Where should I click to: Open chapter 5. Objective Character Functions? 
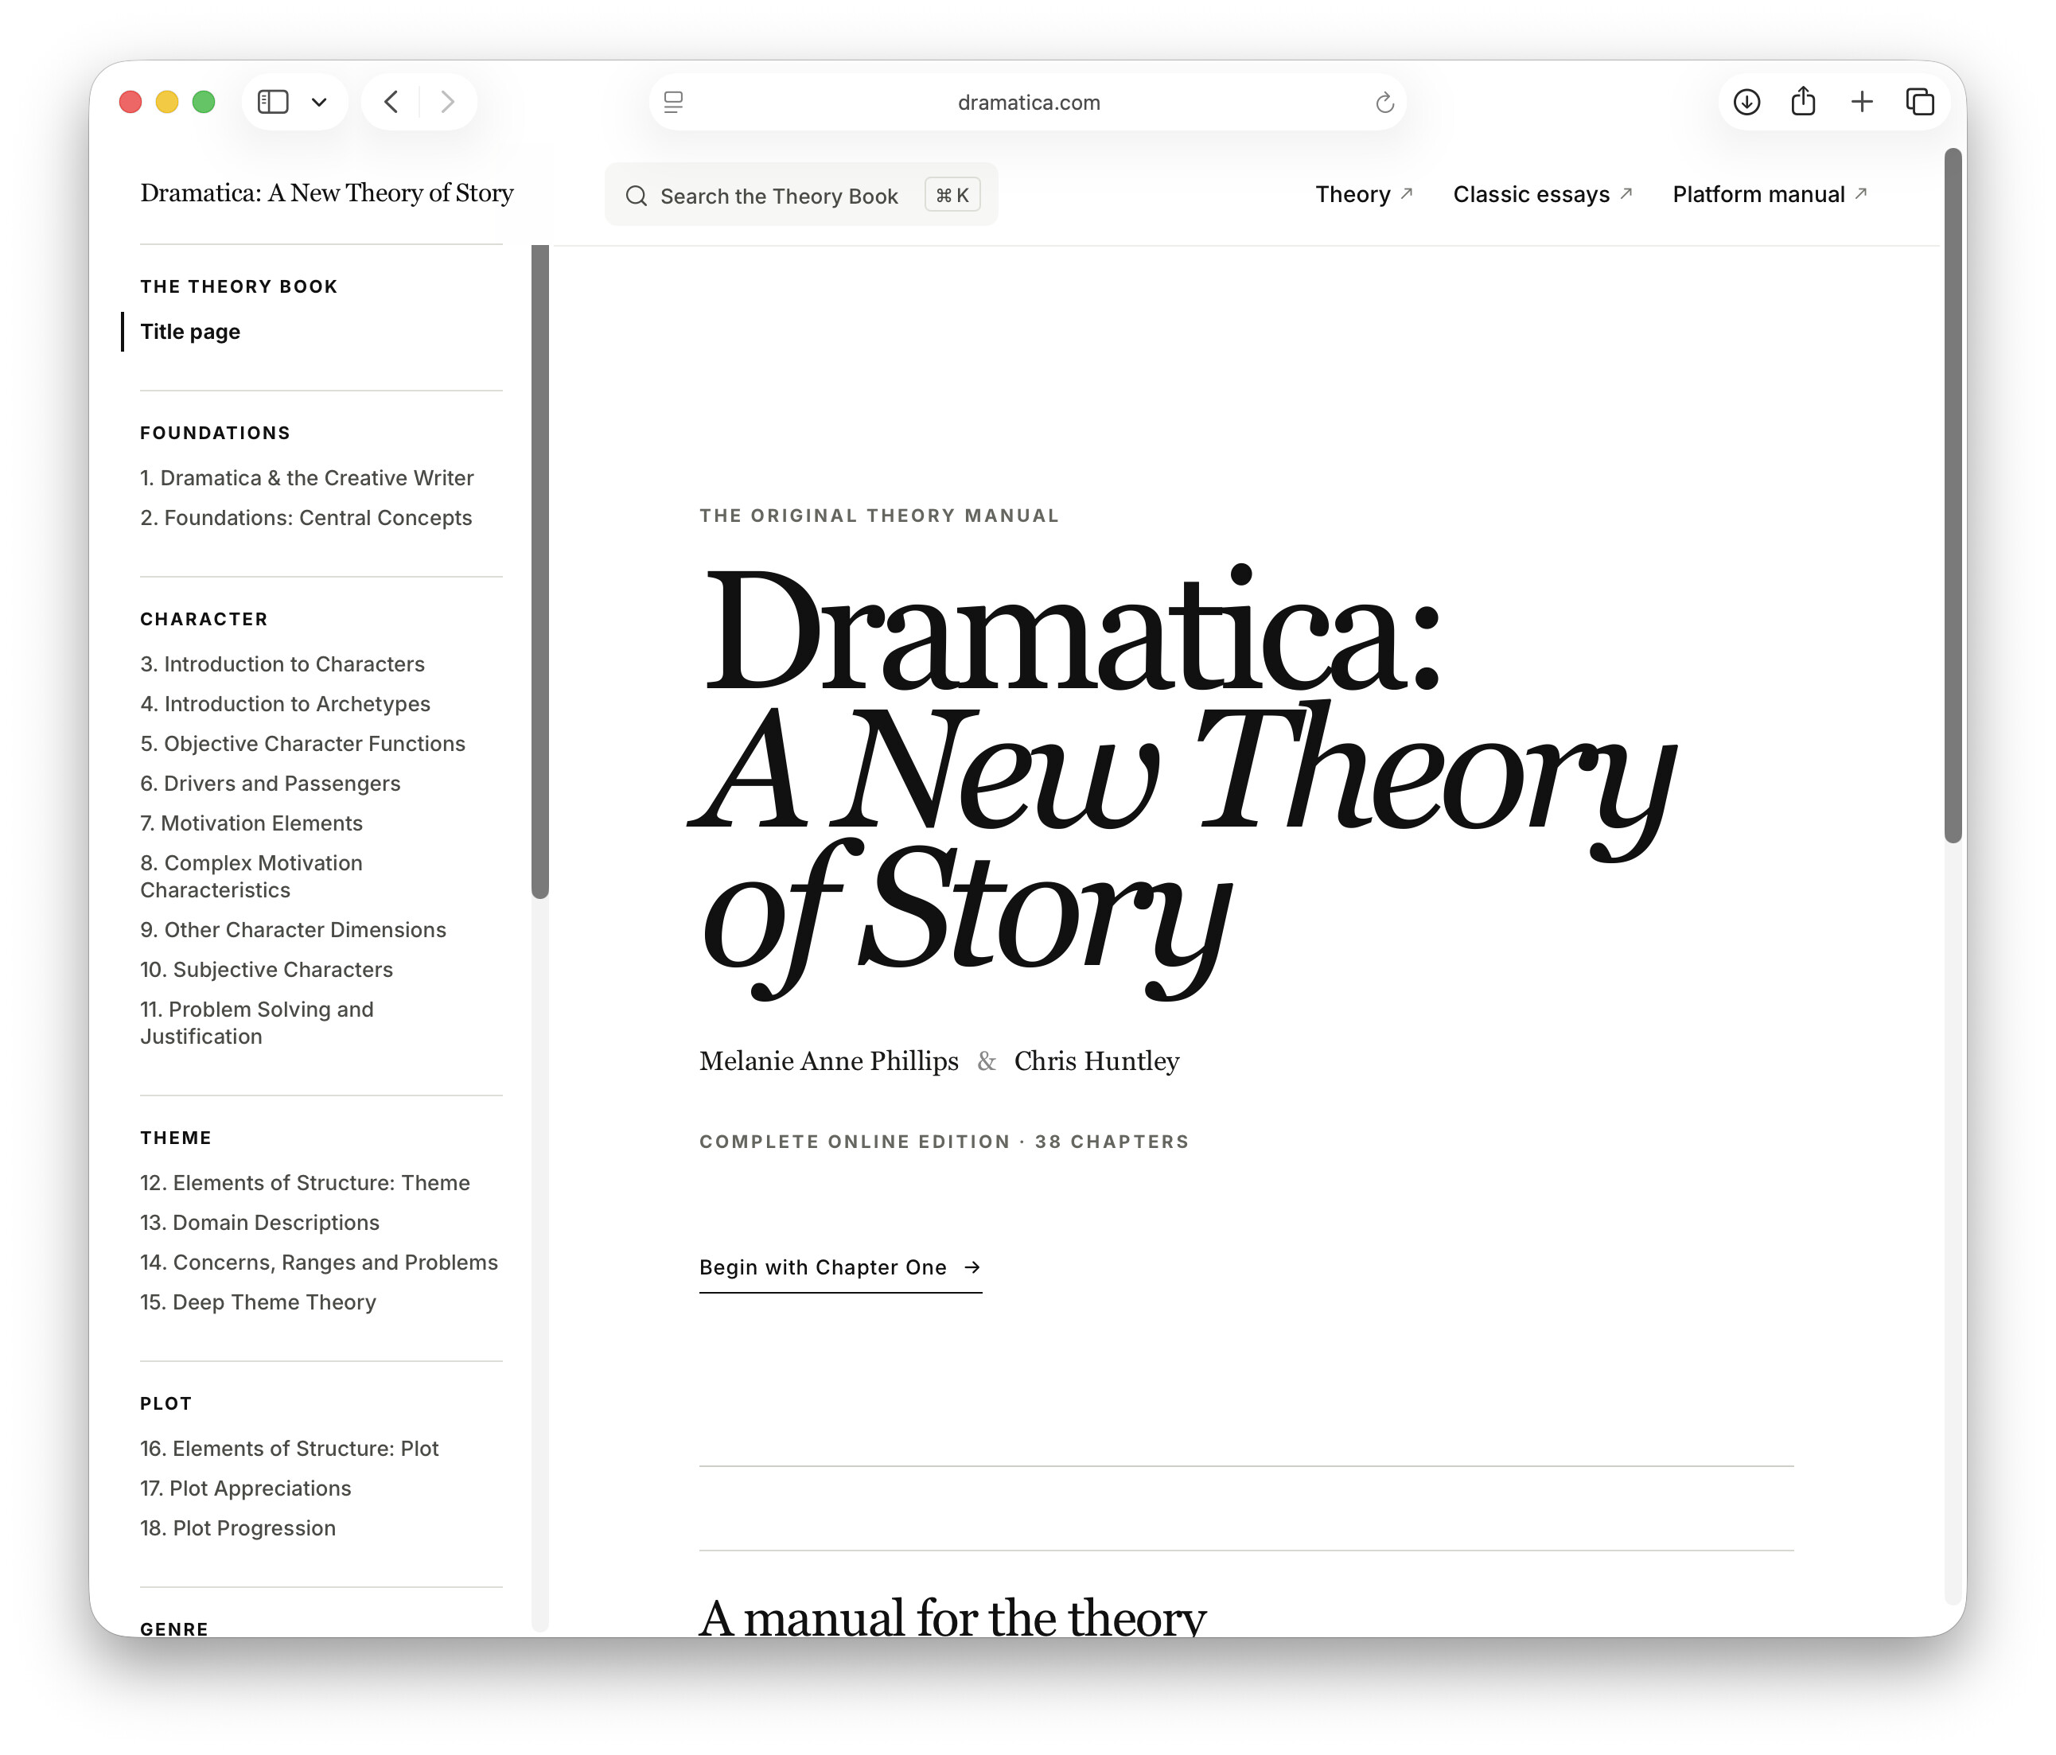302,743
